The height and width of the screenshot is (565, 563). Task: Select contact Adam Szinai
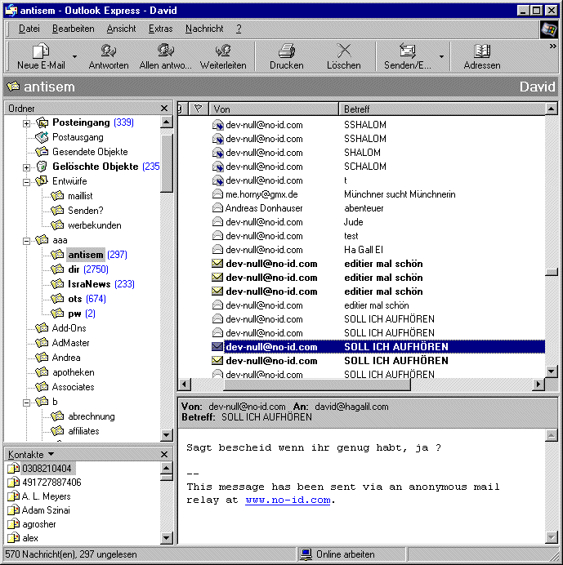46,510
